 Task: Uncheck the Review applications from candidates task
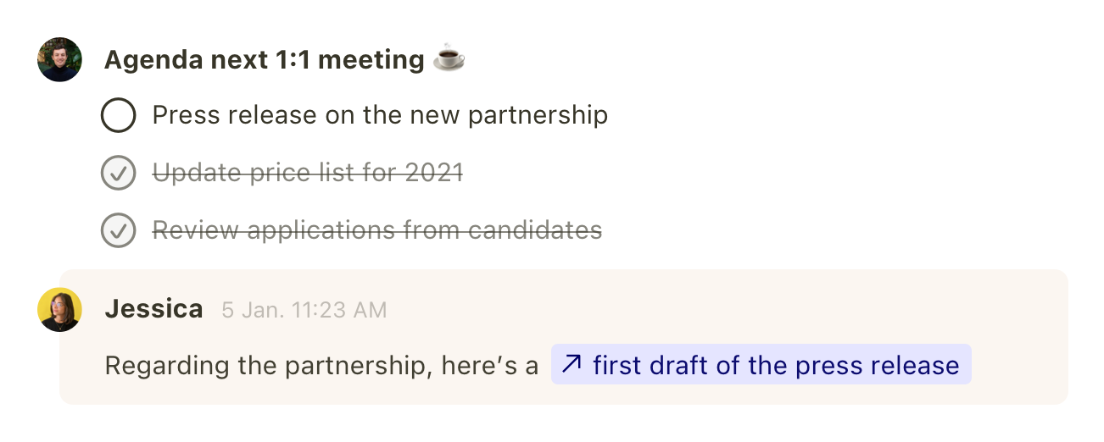pos(119,230)
